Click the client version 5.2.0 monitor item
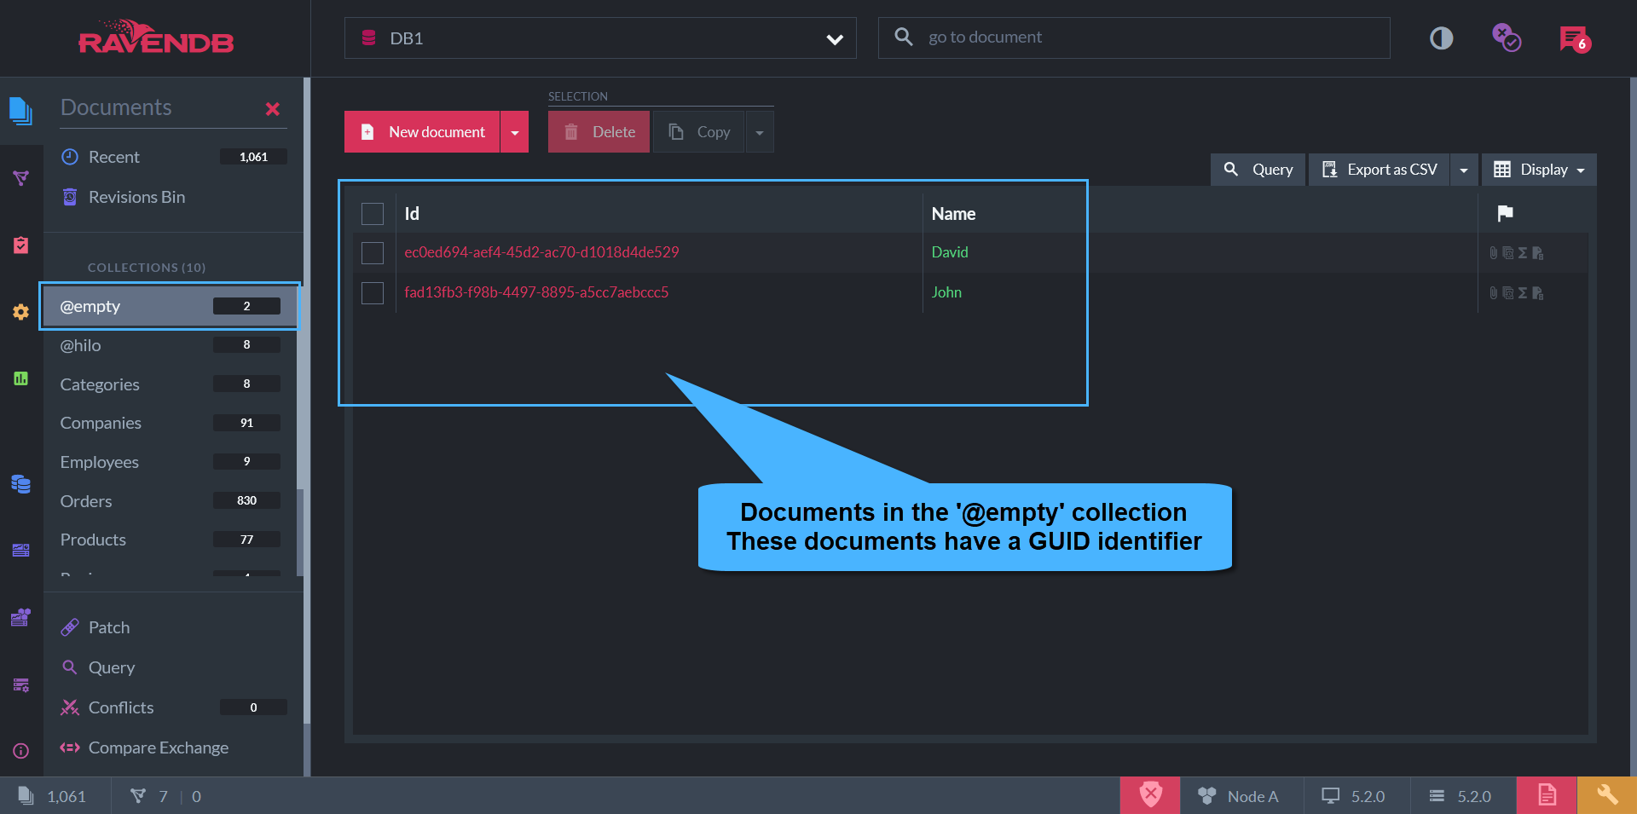This screenshot has height=814, width=1637. 1353,796
